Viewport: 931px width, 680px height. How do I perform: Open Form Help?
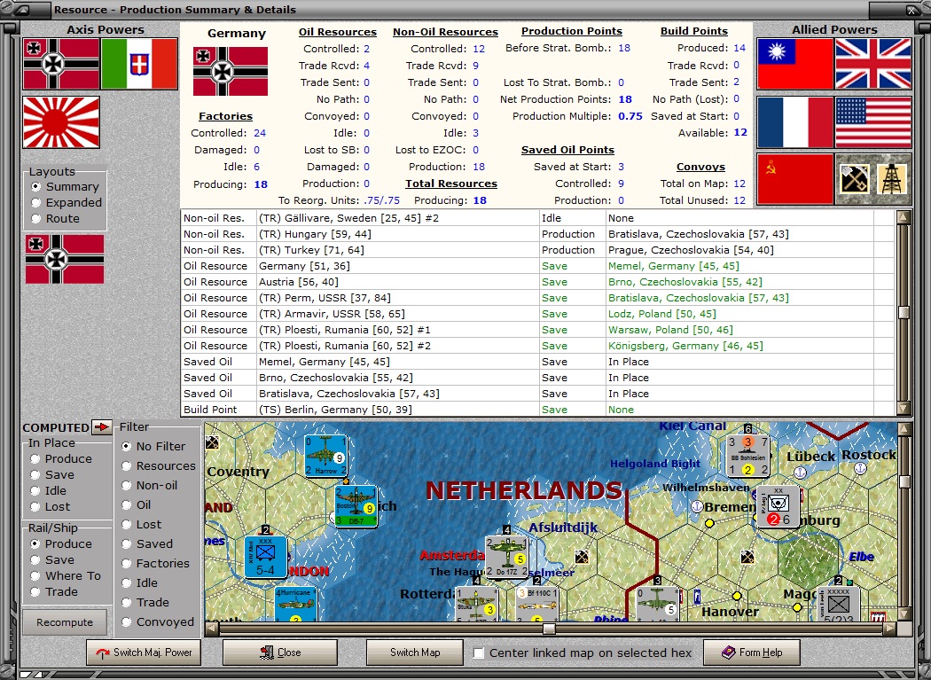(x=752, y=653)
